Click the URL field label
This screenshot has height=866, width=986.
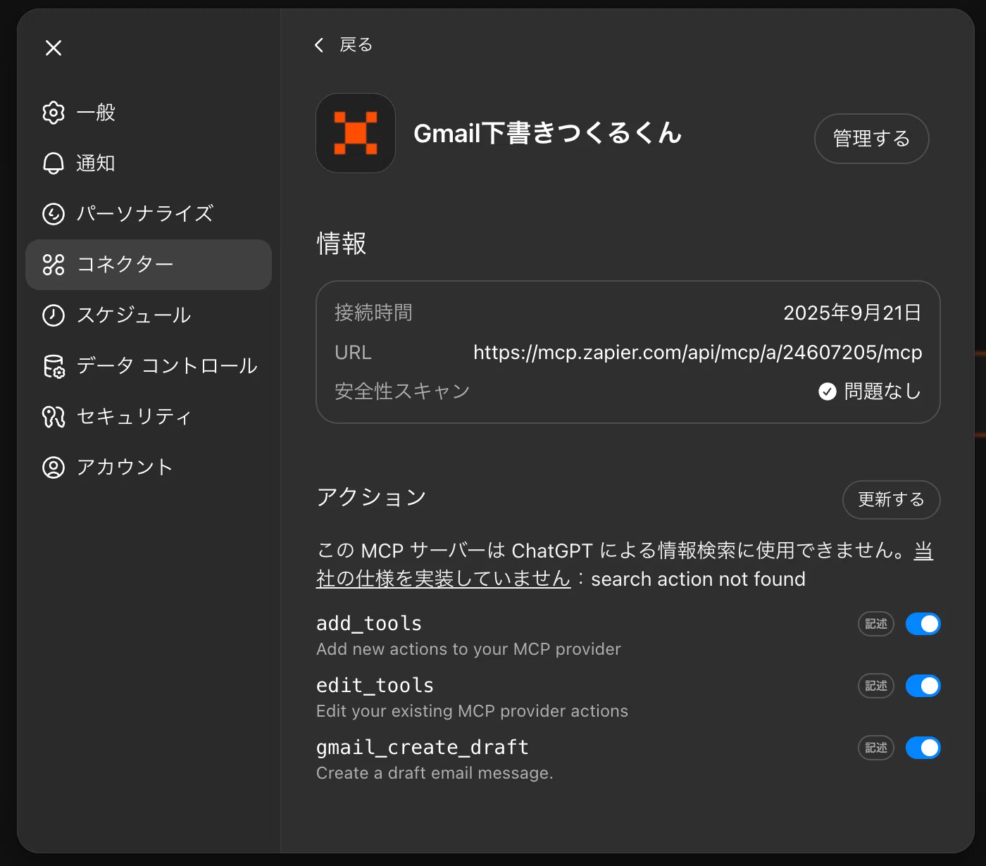click(x=353, y=352)
